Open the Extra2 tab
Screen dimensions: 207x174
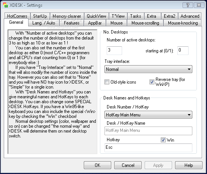(x=169, y=16)
